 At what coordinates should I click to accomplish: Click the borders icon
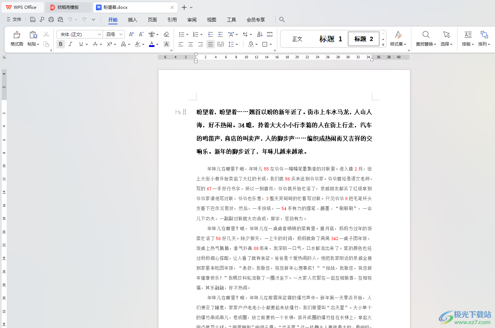(x=265, y=44)
